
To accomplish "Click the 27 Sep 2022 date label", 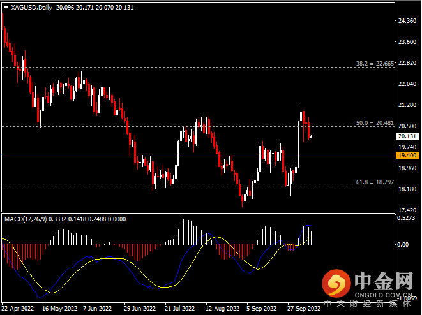I will pyautogui.click(x=304, y=308).
